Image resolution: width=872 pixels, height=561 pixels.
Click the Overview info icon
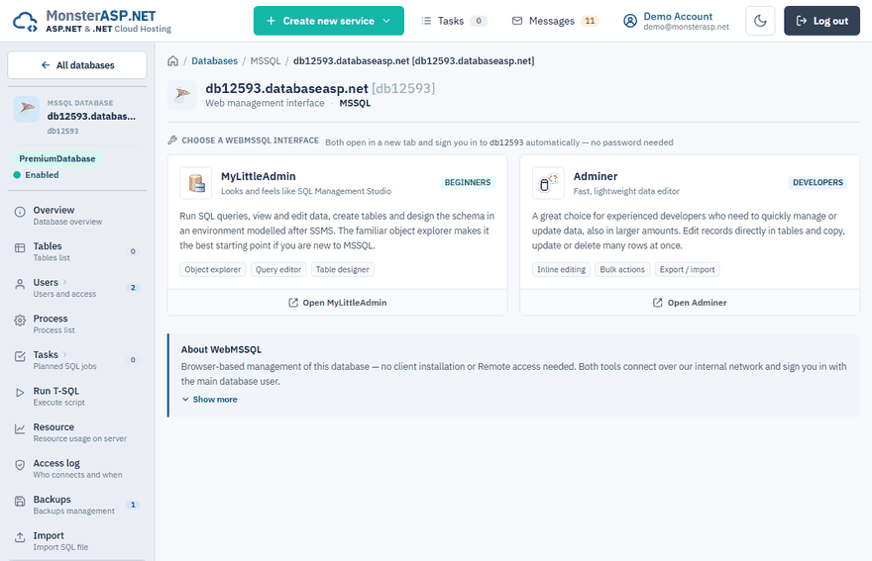pyautogui.click(x=20, y=212)
